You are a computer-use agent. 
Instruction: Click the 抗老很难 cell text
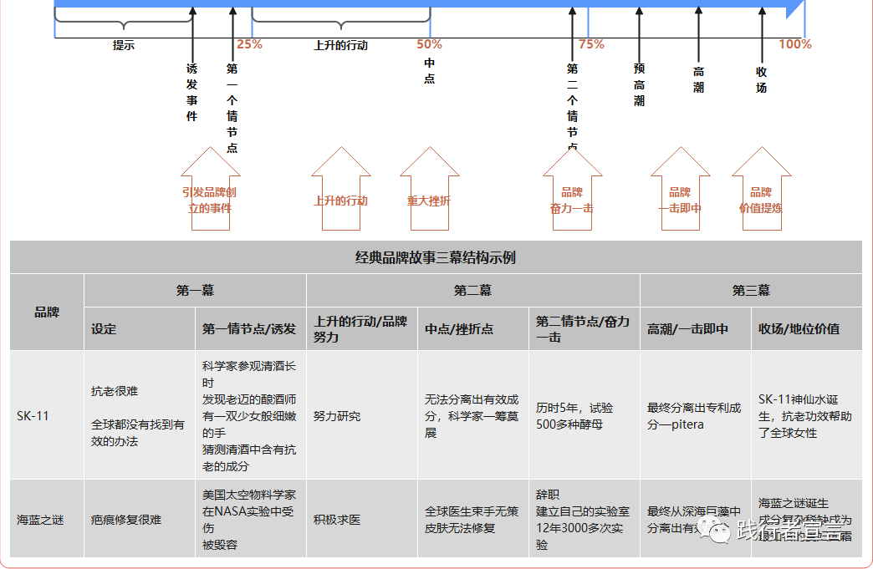(115, 391)
